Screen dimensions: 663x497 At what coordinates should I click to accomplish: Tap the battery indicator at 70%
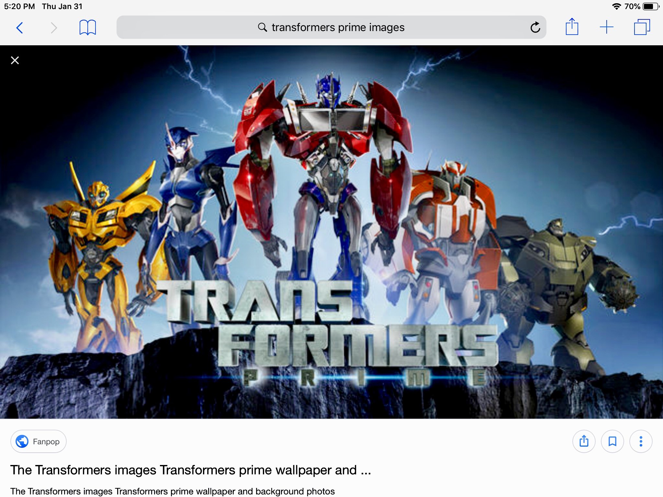(642, 6)
